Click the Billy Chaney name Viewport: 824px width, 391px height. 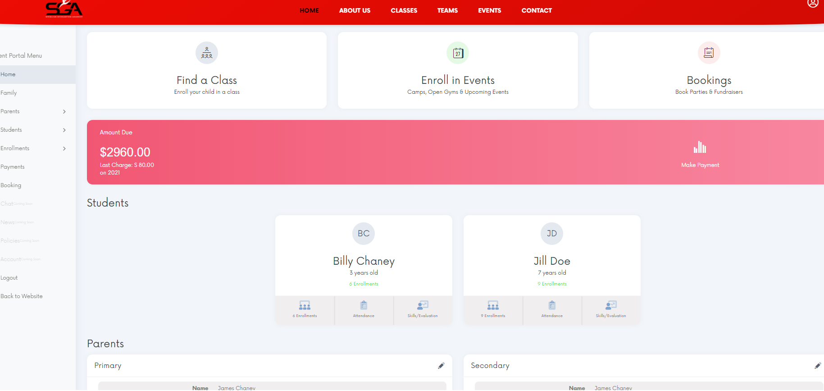pyautogui.click(x=364, y=261)
